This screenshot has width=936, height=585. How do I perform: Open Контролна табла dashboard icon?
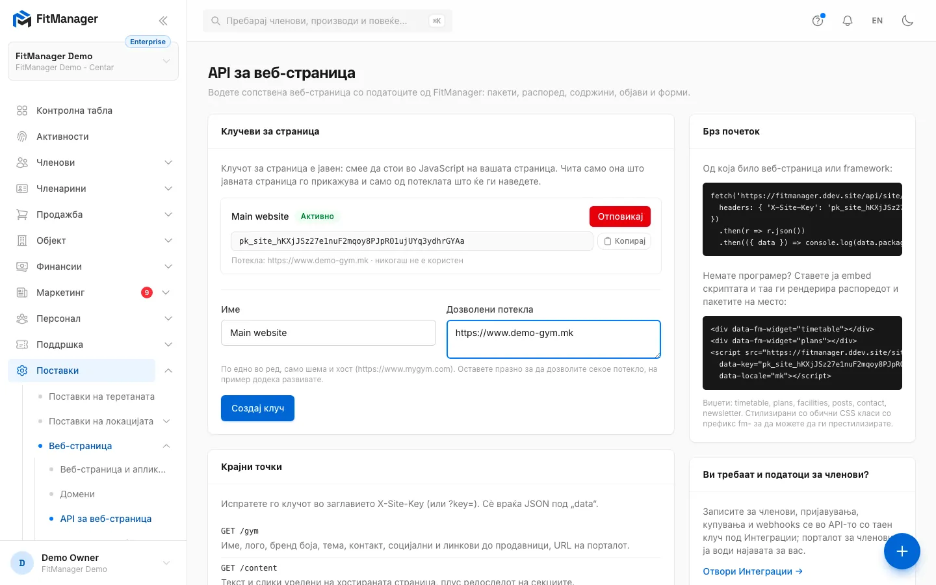click(x=22, y=110)
